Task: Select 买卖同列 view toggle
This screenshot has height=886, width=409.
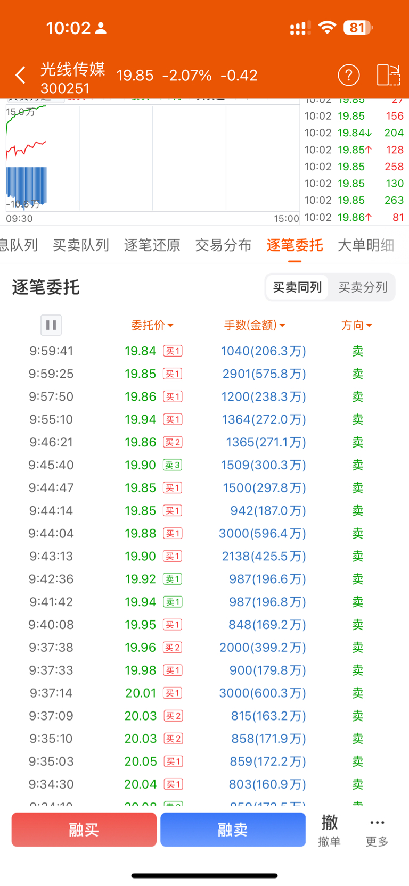Action: 297,287
